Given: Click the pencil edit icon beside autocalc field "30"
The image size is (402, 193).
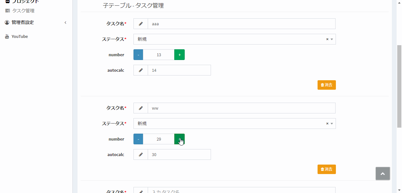Looking at the screenshot, I should [140, 154].
